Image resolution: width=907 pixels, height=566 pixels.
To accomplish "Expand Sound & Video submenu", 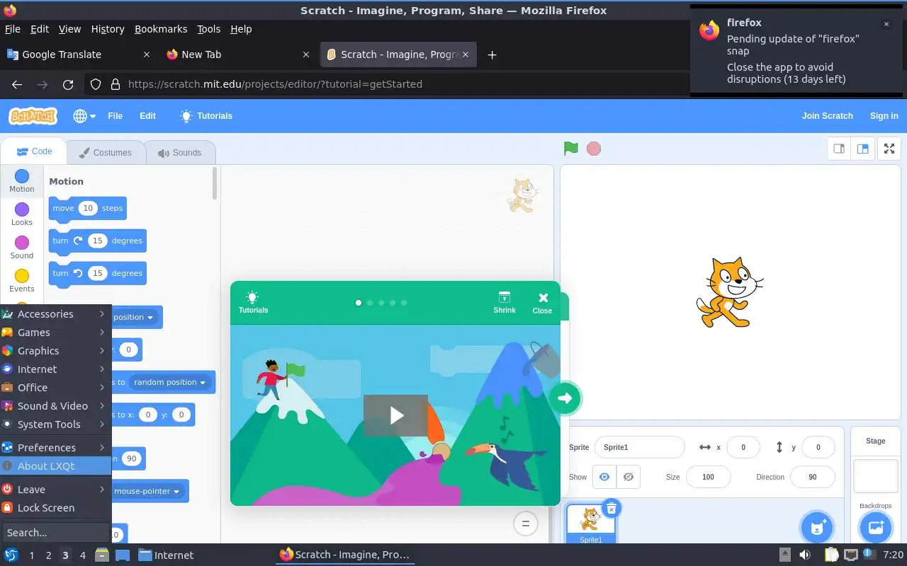I will coord(55,406).
